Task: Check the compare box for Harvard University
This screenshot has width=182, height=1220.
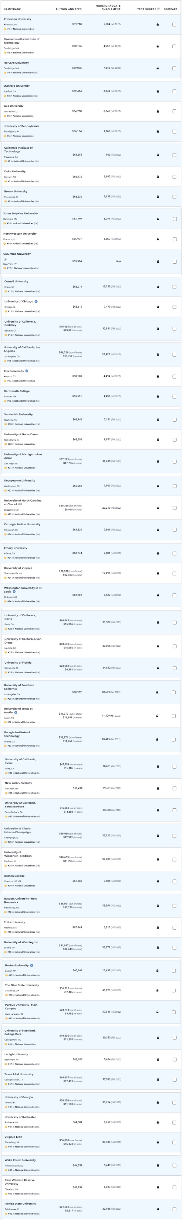Action: click(174, 68)
